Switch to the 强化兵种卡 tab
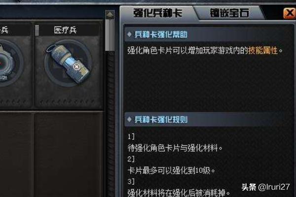 [x=158, y=13]
